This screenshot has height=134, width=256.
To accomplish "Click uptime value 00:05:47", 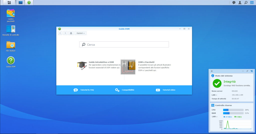I will pyautogui.click(x=235, y=99).
